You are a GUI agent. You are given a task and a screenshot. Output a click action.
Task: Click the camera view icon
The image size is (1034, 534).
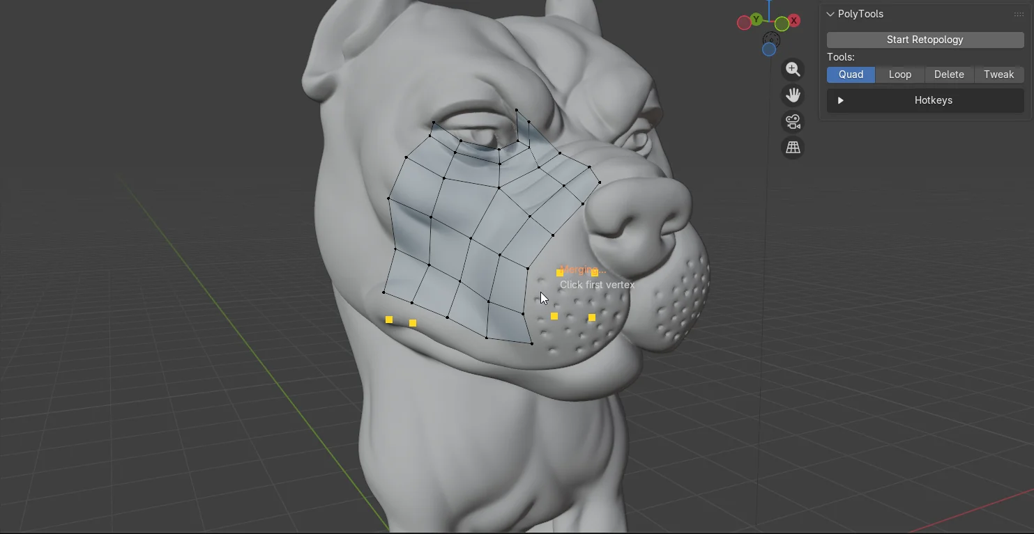coord(793,121)
